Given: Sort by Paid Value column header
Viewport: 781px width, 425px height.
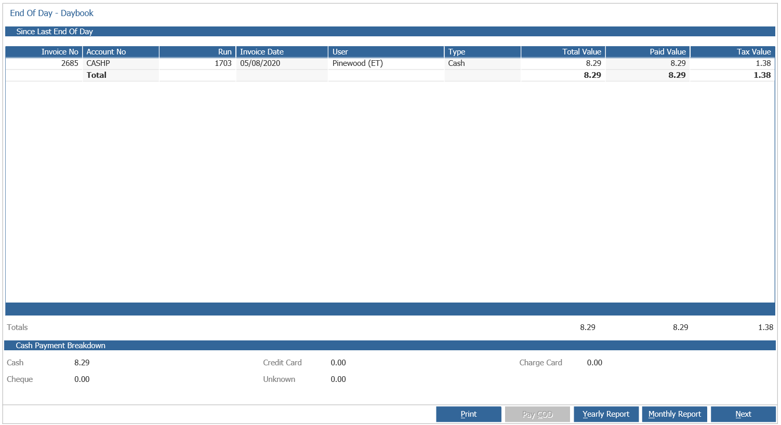Looking at the screenshot, I should (647, 52).
